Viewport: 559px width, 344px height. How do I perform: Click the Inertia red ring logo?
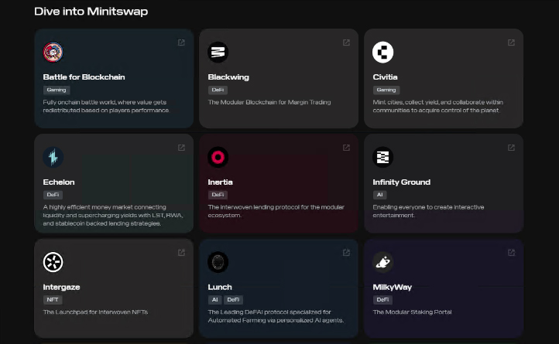(218, 158)
